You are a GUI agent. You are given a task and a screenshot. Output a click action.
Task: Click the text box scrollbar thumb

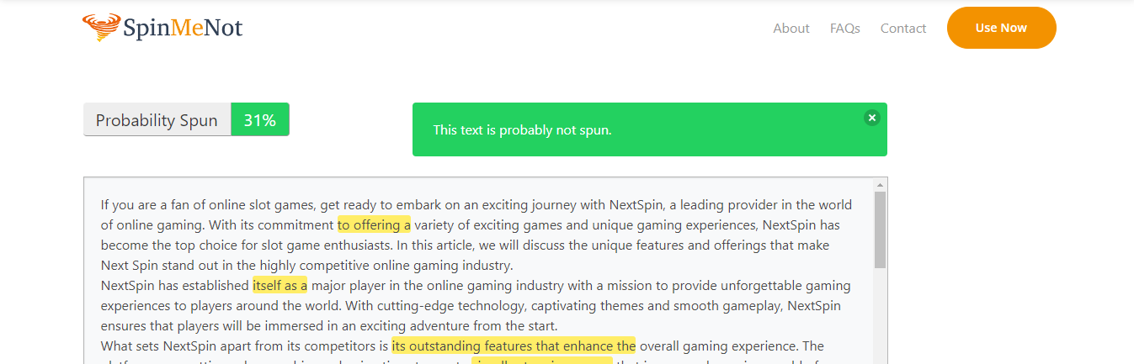coord(881,227)
